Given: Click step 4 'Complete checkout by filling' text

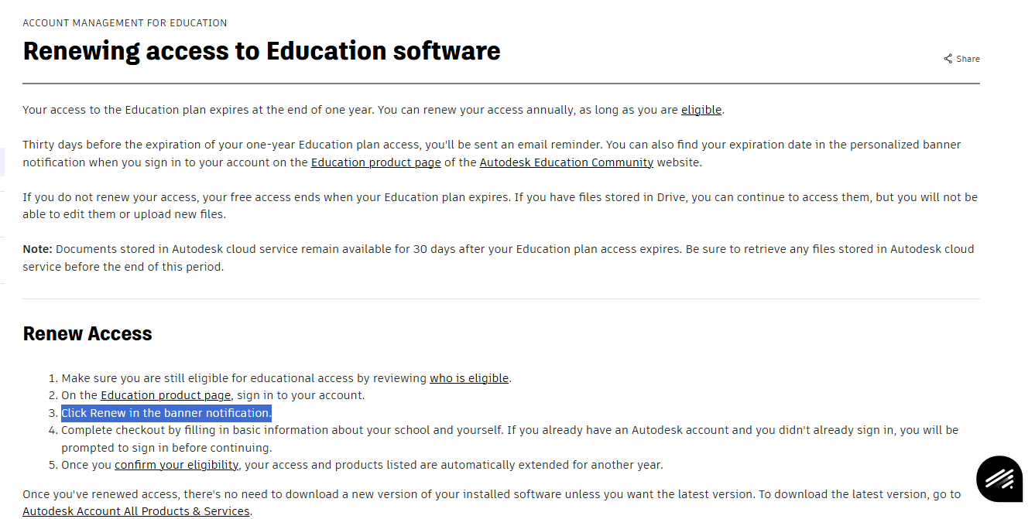Looking at the screenshot, I should coord(510,439).
